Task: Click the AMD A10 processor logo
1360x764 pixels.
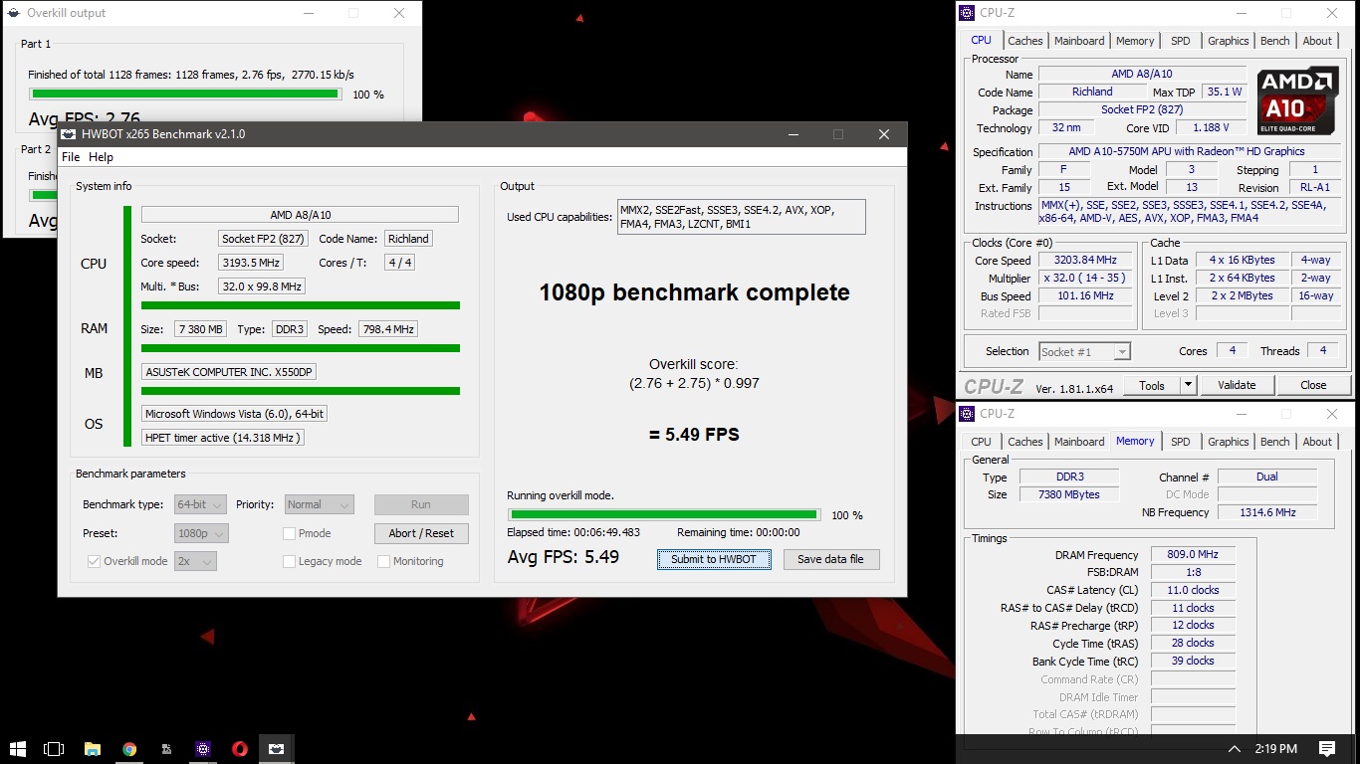Action: (x=1297, y=100)
